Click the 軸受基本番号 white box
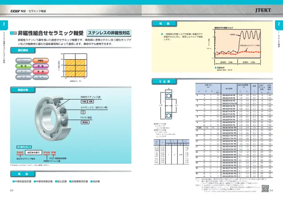Screen dimensions: 283x200 (x=34, y=153)
